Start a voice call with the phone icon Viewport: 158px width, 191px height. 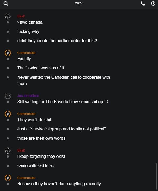[143, 3]
